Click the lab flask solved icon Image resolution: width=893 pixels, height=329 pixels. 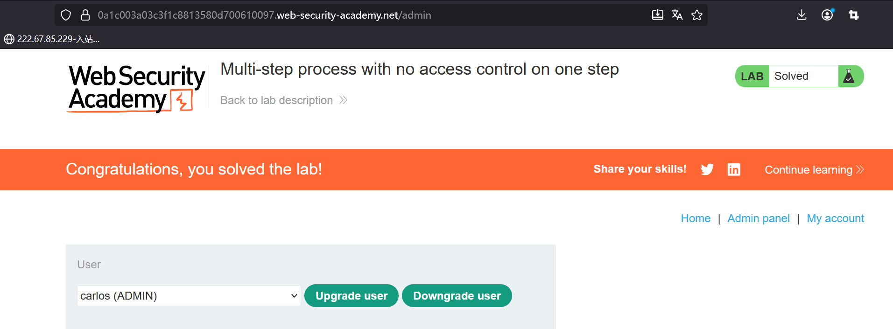point(849,76)
